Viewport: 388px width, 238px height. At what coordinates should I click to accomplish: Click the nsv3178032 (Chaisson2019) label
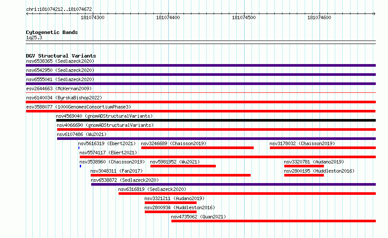pos(302,143)
